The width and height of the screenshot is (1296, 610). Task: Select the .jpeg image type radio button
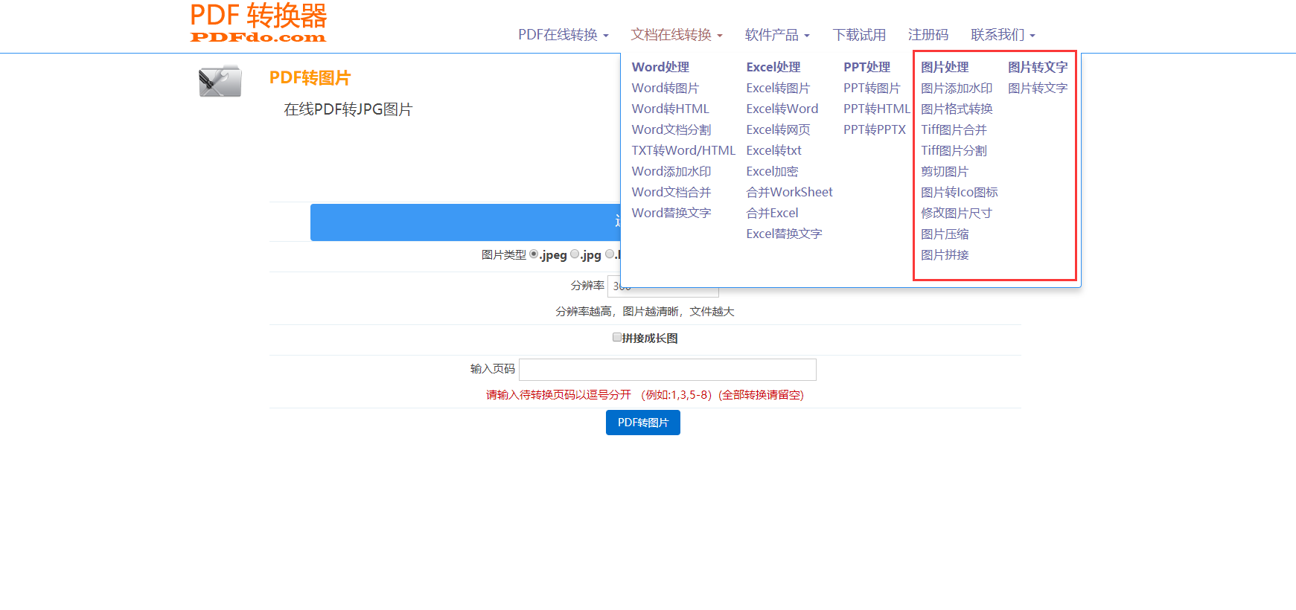[x=534, y=254]
